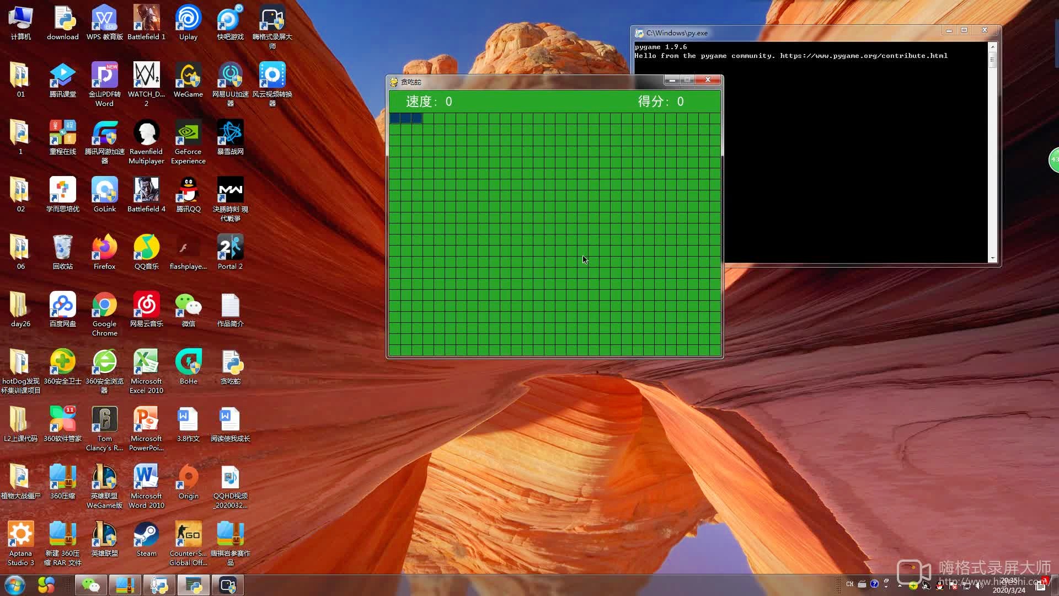Open 快吧游戏 shortcut

[x=230, y=23]
